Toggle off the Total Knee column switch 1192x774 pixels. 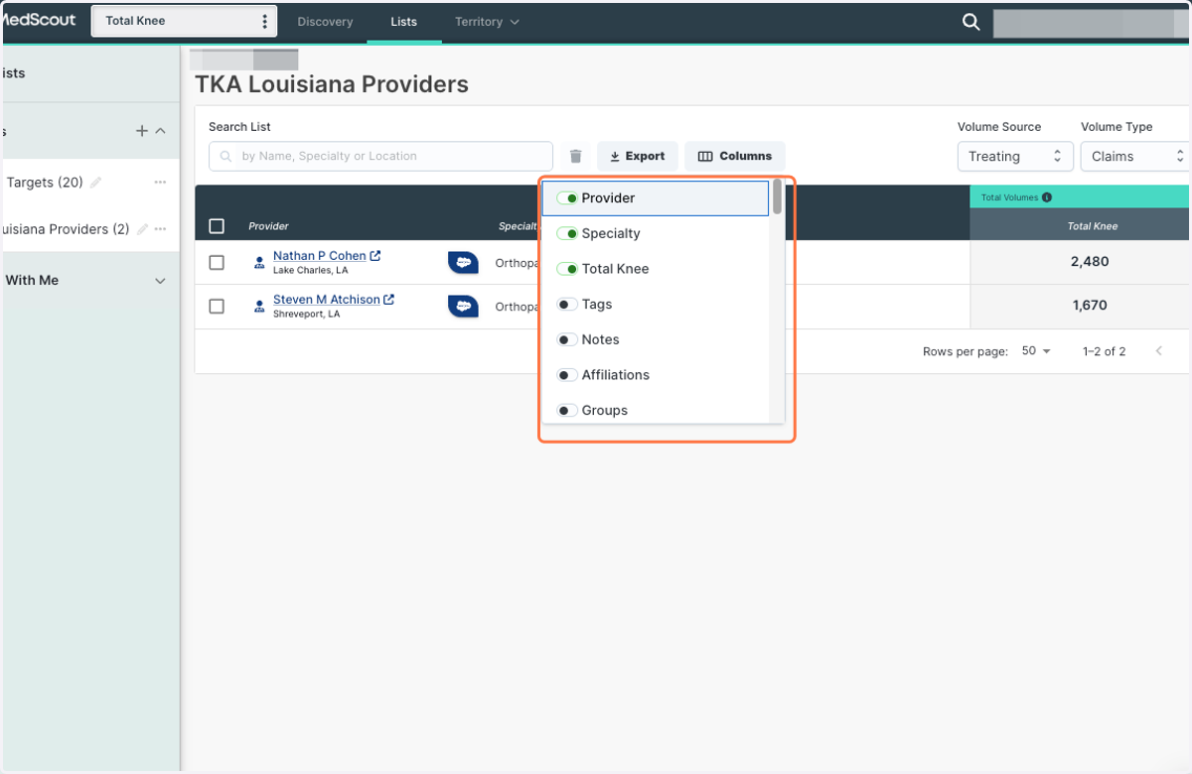click(567, 269)
